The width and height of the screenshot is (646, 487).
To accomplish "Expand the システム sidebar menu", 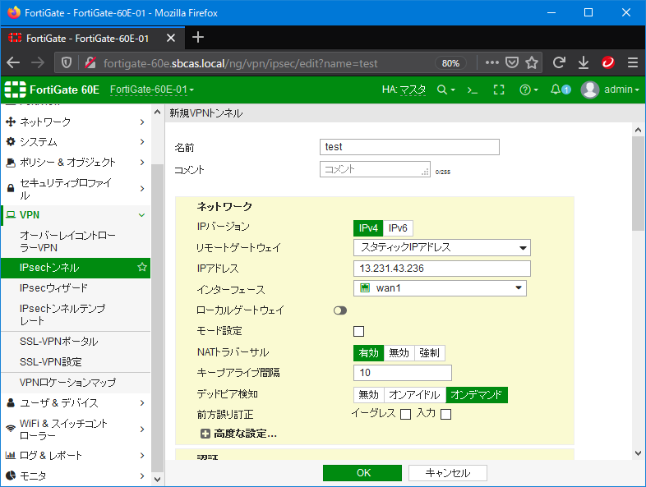I will (76, 142).
